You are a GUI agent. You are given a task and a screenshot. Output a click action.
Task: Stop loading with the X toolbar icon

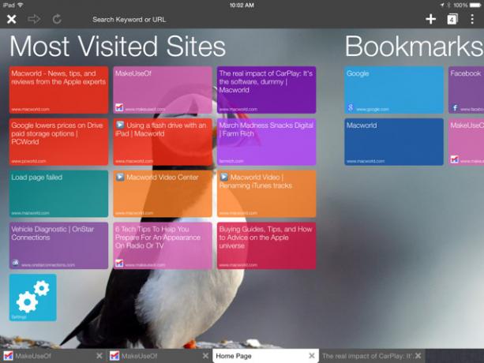click(12, 20)
